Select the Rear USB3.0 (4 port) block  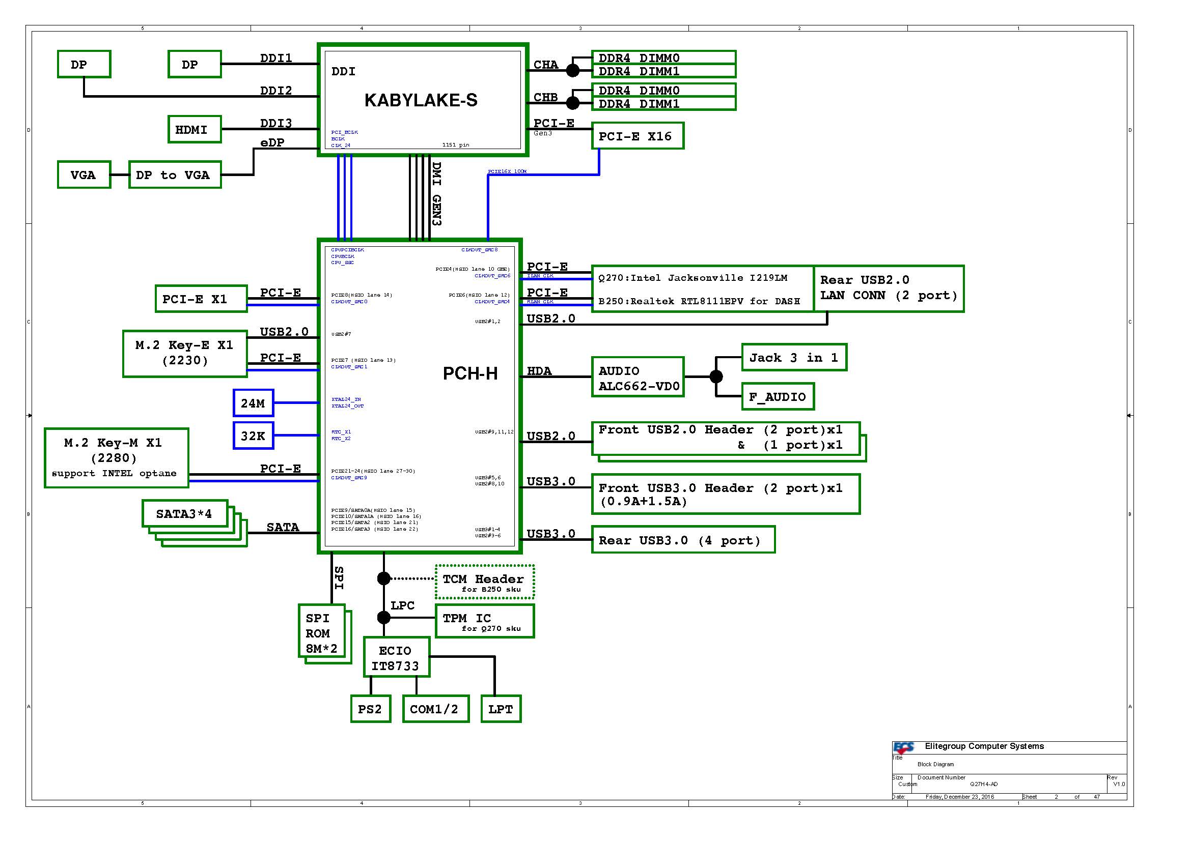(x=683, y=539)
